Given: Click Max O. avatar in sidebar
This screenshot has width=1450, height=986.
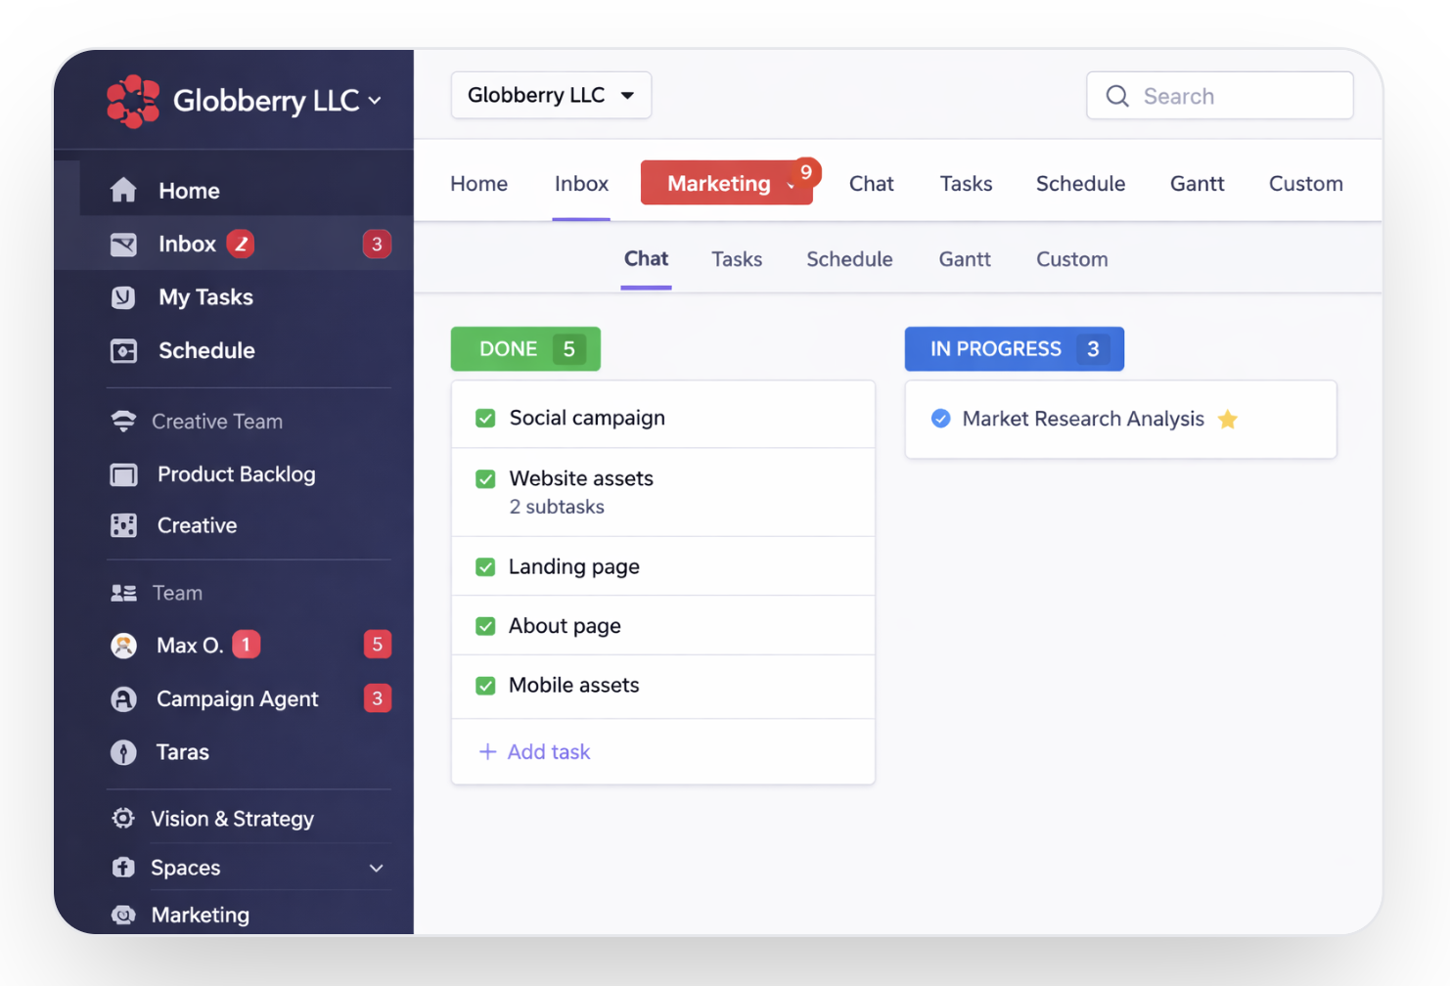Looking at the screenshot, I should tap(123, 646).
